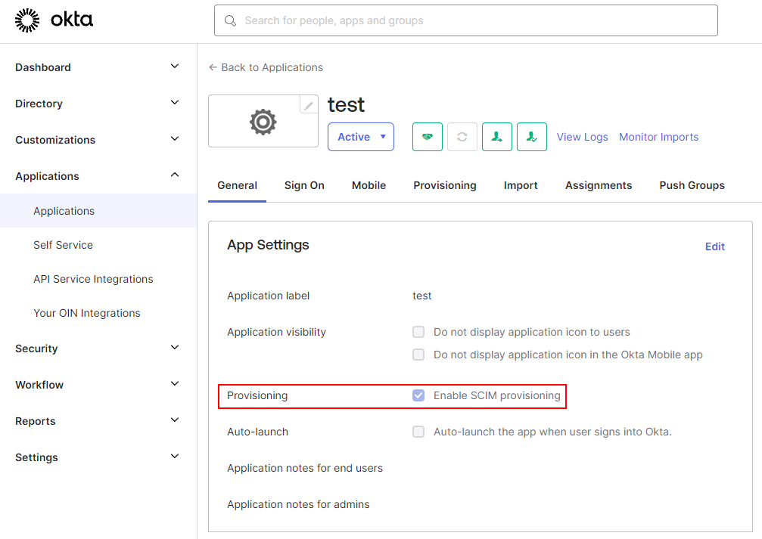
Task: Open the Active status dropdown
Action: (x=361, y=137)
